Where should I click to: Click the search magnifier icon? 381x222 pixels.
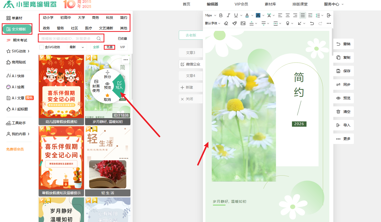tap(99, 39)
